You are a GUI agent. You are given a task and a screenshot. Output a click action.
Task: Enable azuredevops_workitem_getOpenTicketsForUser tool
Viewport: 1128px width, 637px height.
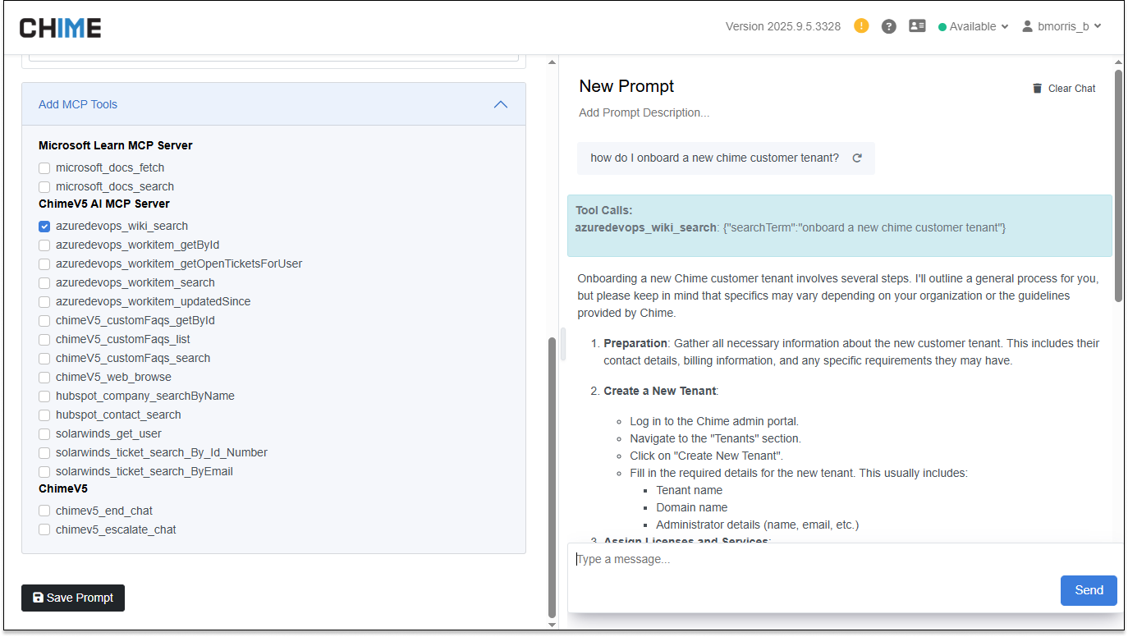[x=44, y=264]
